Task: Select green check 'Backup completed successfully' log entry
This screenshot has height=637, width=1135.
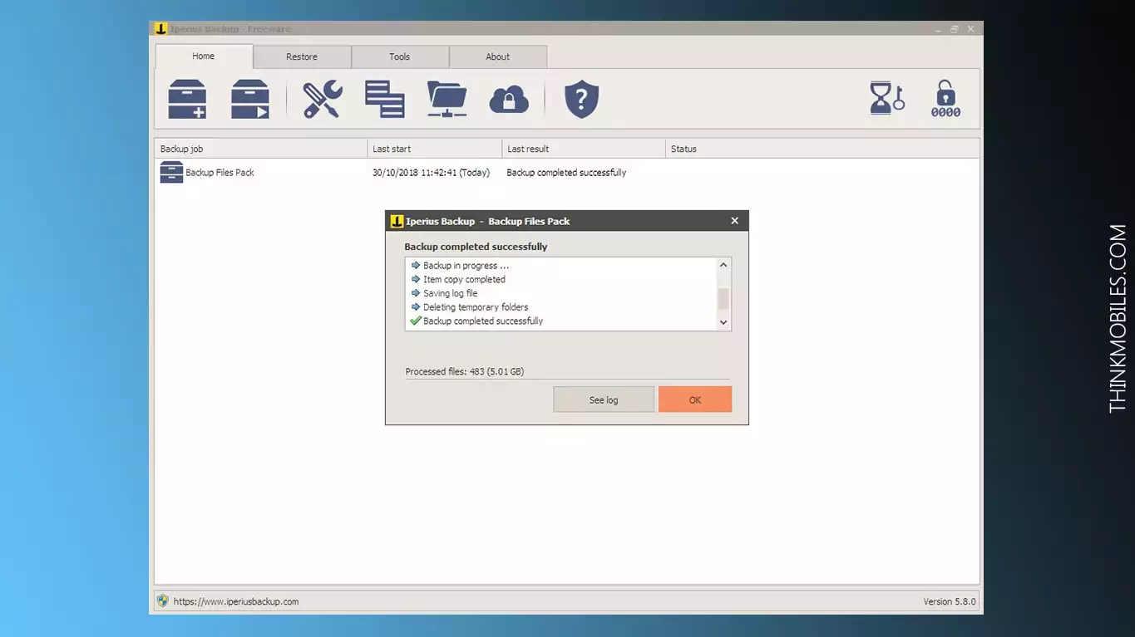Action: [x=482, y=321]
